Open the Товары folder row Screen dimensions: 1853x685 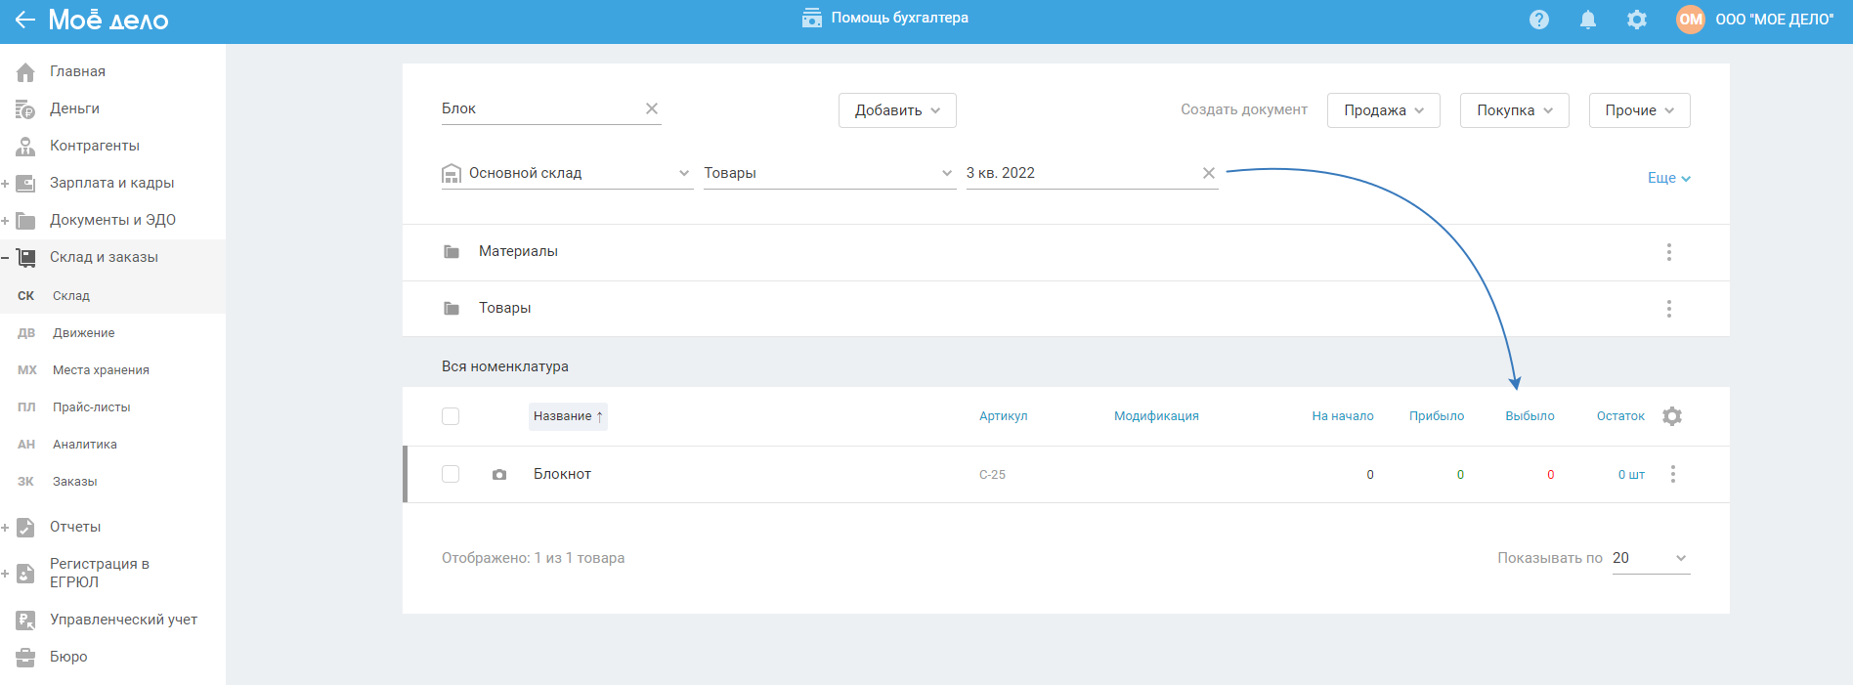tap(505, 308)
